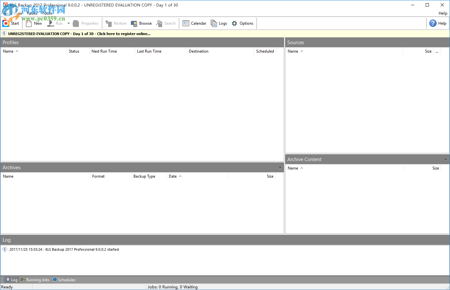Sort Profiles by the Name column

[x=34, y=51]
